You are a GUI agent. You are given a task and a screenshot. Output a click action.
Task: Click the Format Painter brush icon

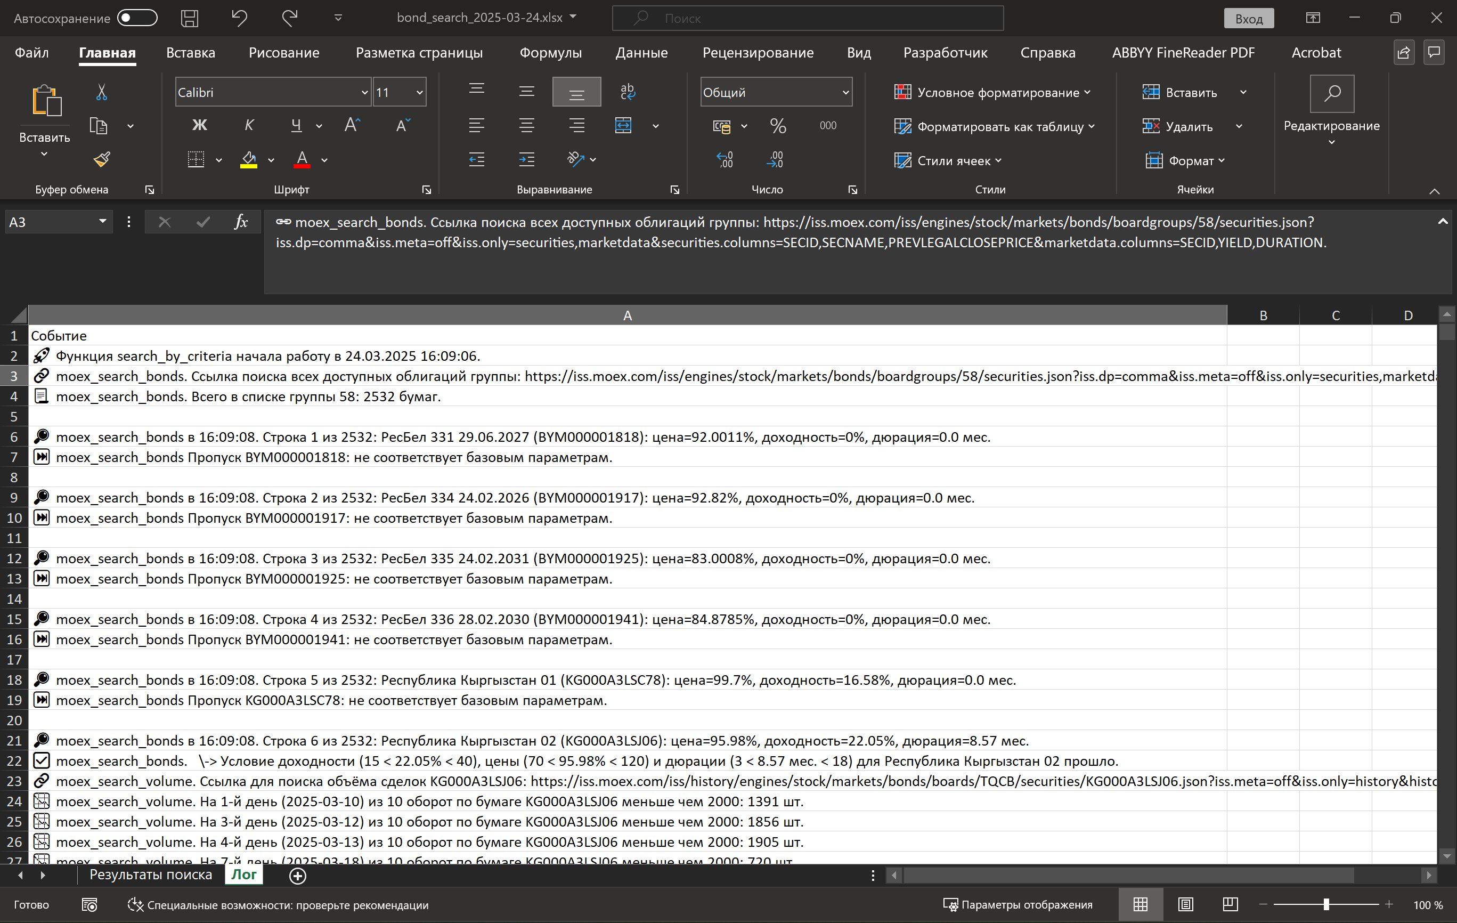tap(102, 159)
